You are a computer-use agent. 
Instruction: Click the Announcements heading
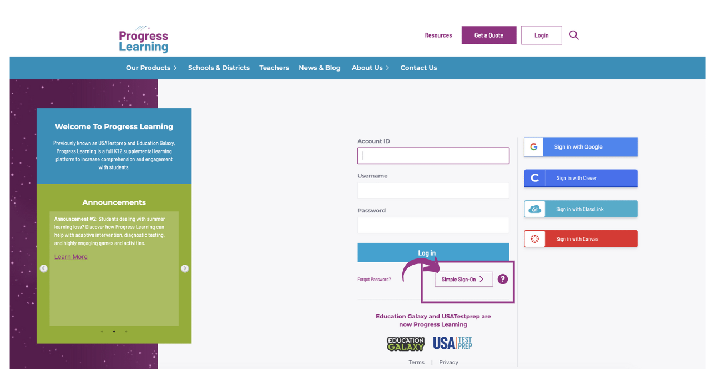pyautogui.click(x=114, y=202)
